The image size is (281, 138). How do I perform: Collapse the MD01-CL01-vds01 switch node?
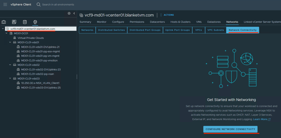10,42
